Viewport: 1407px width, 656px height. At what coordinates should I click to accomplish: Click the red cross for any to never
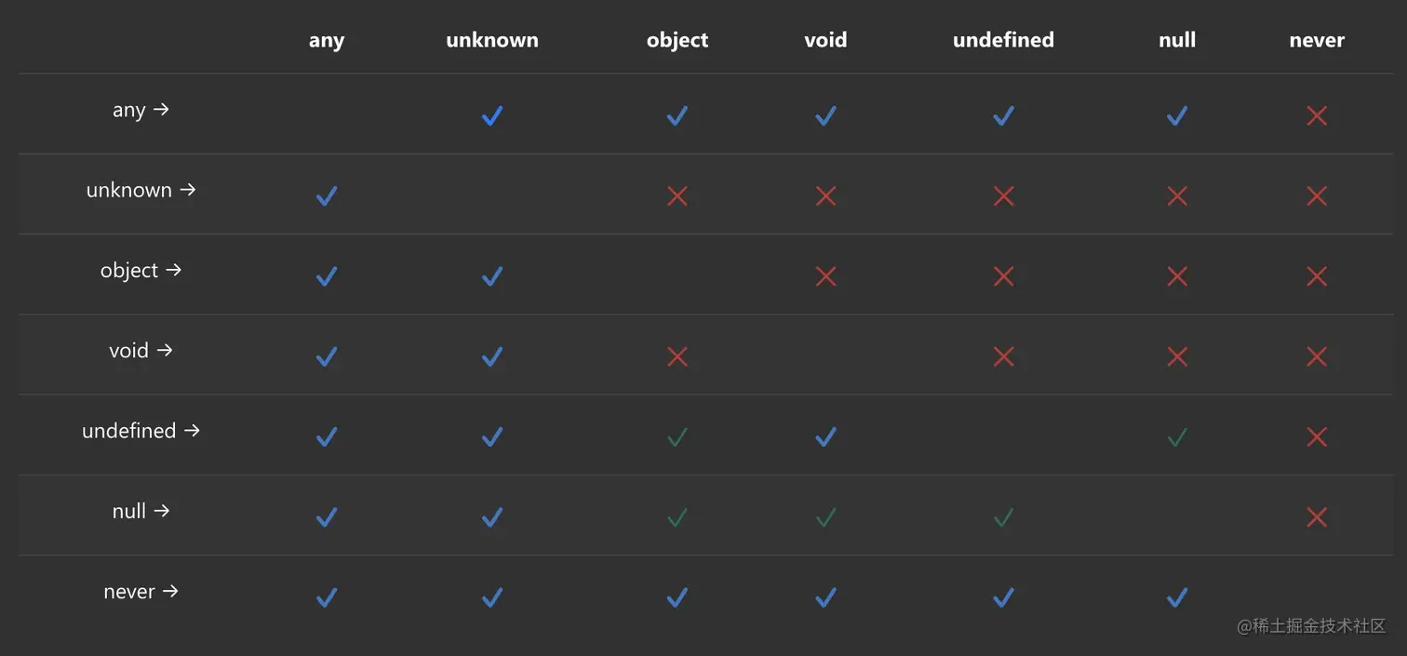tap(1316, 115)
